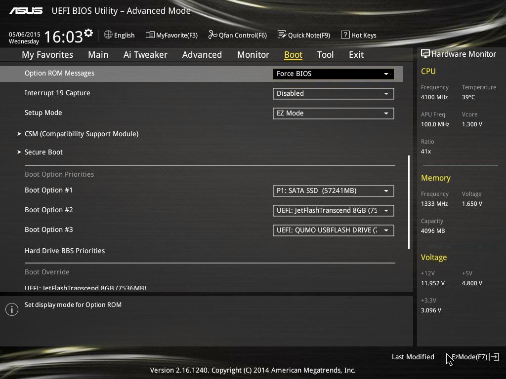506x379 pixels.
Task: Click the vertical scrollbar in the Boot settings list
Action: click(409, 202)
